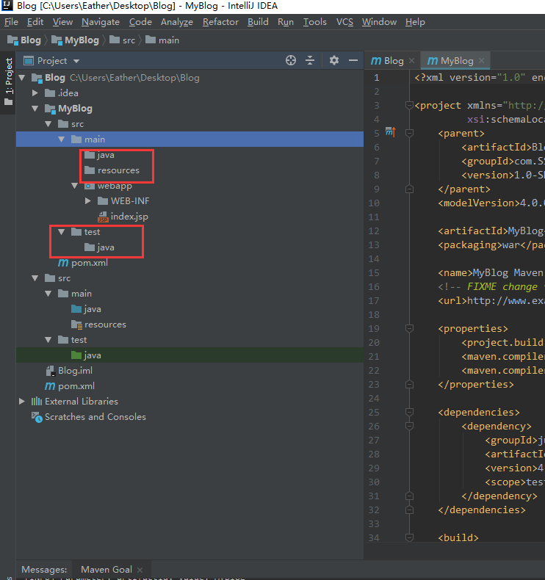Open the Project panel settings gear
Image resolution: width=545 pixels, height=580 pixels.
click(x=333, y=60)
